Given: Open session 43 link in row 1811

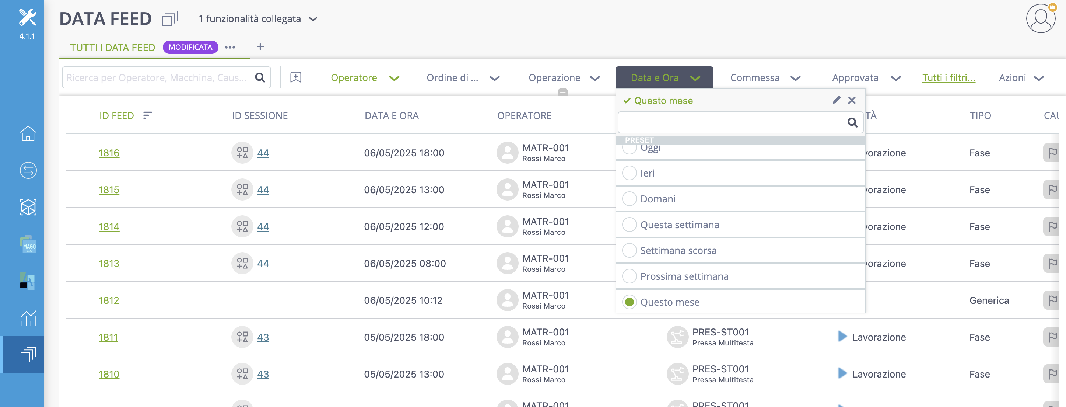Looking at the screenshot, I should click(263, 337).
